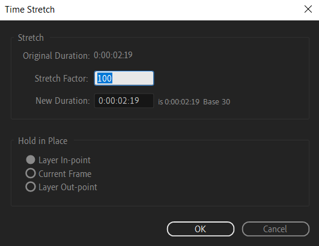Select the Current Frame radio button

click(x=31, y=173)
